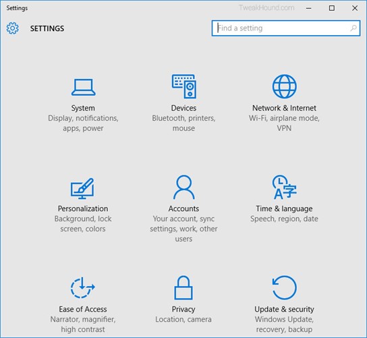The image size is (367, 338).
Task: Open the System laptop icon
Action: [x=83, y=87]
